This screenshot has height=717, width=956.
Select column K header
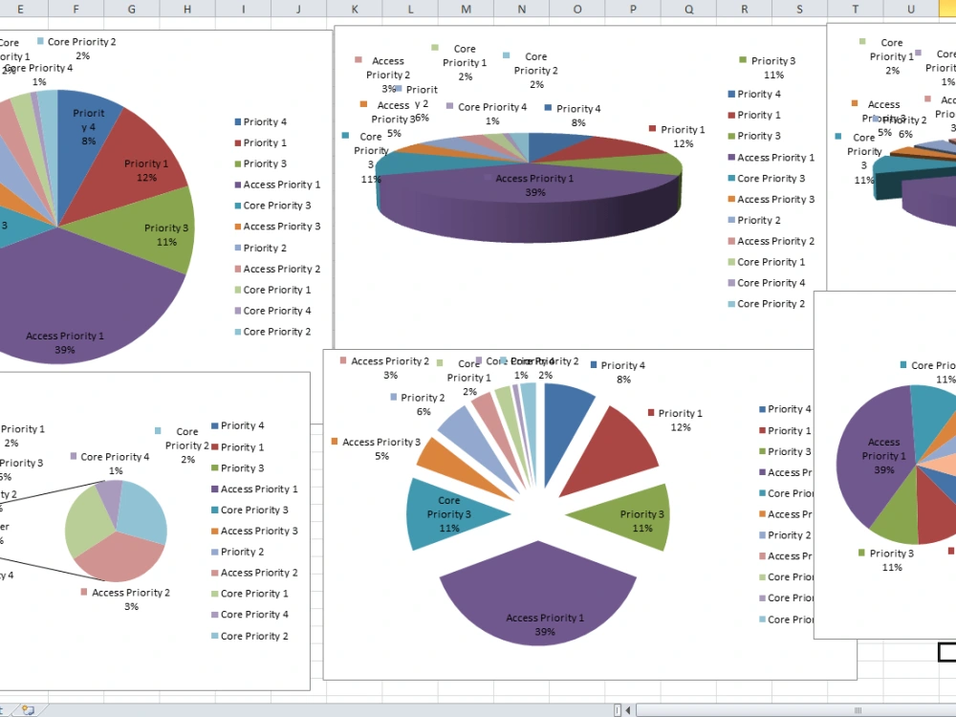(x=355, y=9)
